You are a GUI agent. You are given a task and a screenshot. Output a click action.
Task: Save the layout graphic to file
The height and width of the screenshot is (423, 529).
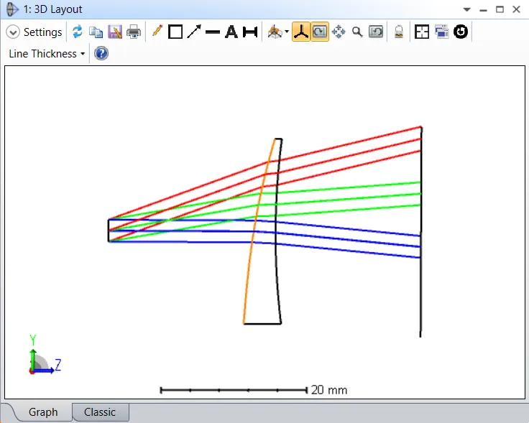(115, 32)
